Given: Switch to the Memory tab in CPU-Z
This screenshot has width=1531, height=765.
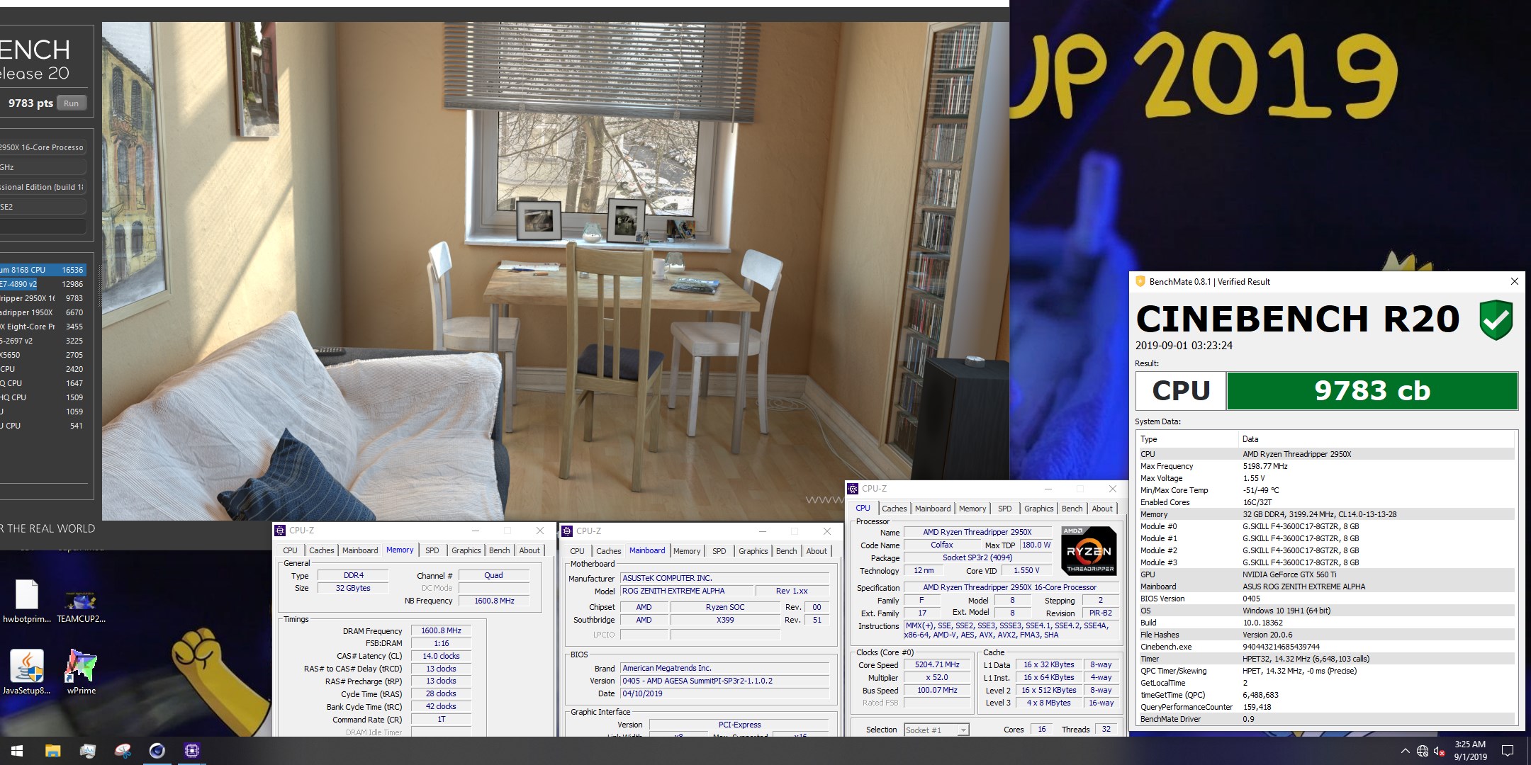Looking at the screenshot, I should pyautogui.click(x=972, y=508).
